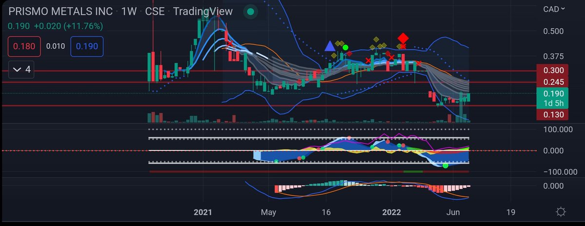Click the May label on time axis
This screenshot has width=585, height=226.
point(269,212)
